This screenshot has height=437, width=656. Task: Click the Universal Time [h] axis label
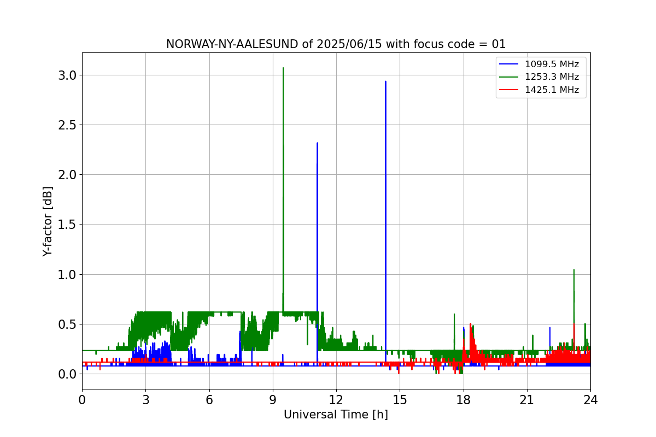coord(336,415)
